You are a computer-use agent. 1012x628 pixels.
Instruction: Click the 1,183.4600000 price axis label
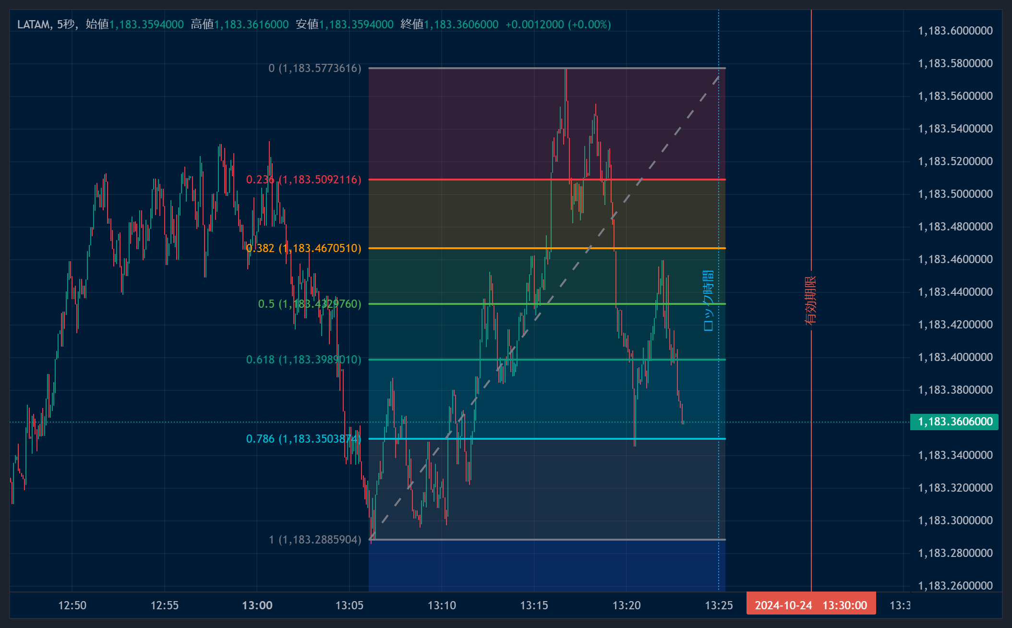click(x=955, y=259)
